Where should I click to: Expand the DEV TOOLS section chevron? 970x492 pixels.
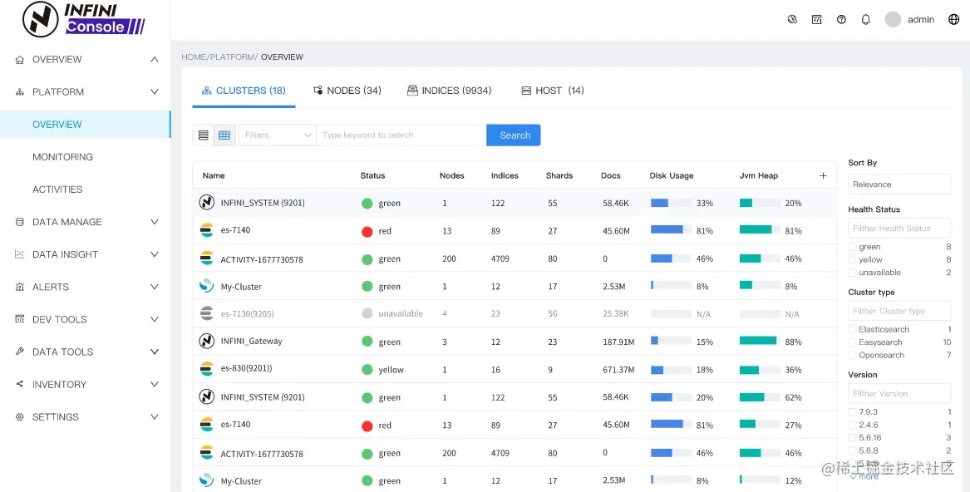[155, 319]
